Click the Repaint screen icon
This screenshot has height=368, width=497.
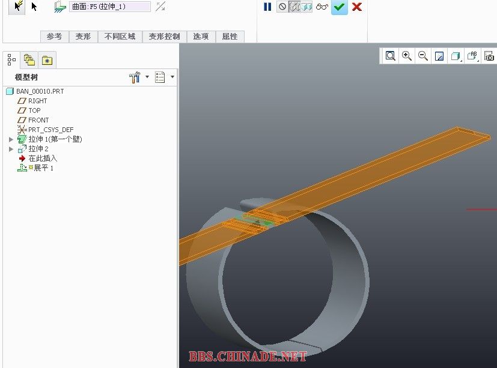(x=439, y=56)
